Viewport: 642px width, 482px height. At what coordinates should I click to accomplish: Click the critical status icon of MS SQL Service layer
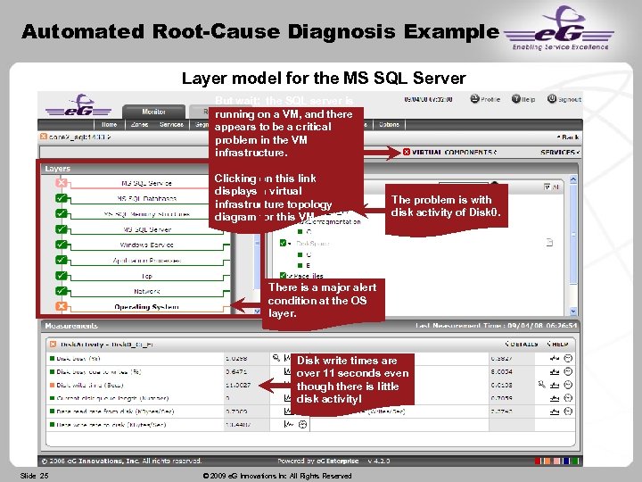[x=62, y=182]
